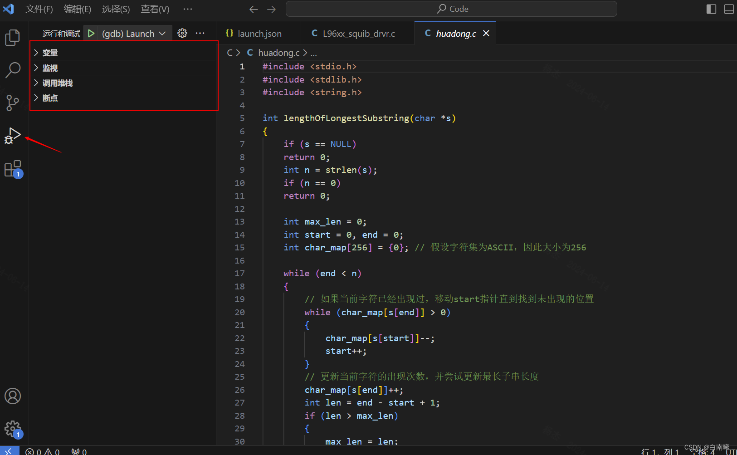This screenshot has height=455, width=737.
Task: Expand the 变量 (Variables) section
Action: 50,52
